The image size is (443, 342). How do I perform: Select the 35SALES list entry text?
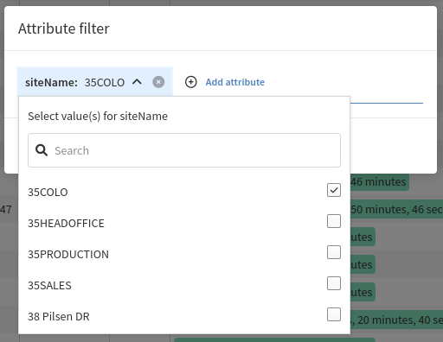(49, 285)
